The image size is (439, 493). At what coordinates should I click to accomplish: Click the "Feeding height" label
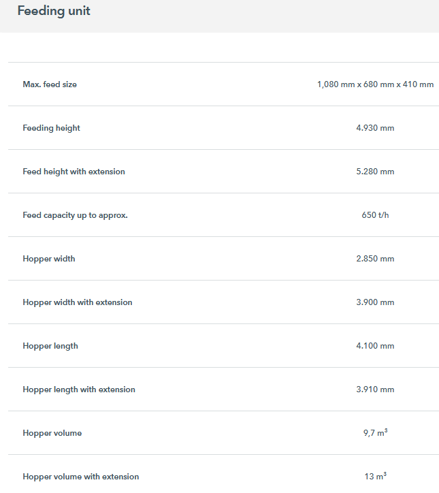coord(51,128)
